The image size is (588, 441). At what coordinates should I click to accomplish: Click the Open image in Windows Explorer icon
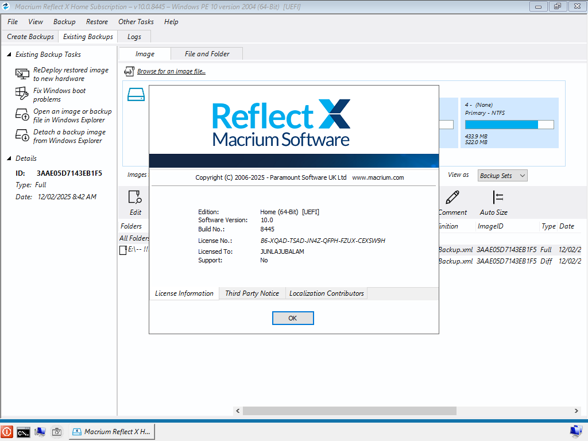22,115
